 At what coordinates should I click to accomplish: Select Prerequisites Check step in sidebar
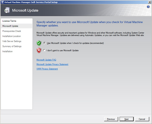click(12, 31)
